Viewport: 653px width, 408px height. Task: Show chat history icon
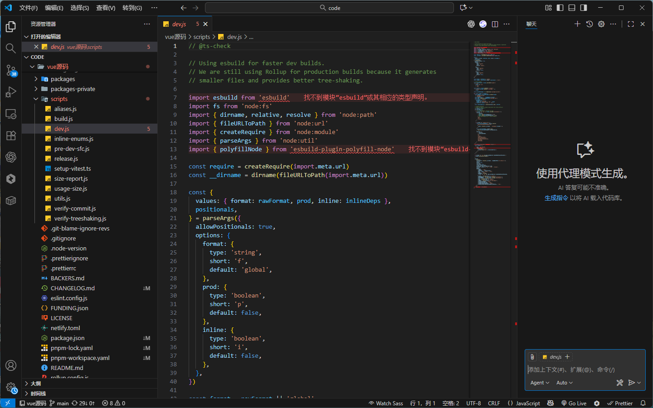tap(590, 24)
